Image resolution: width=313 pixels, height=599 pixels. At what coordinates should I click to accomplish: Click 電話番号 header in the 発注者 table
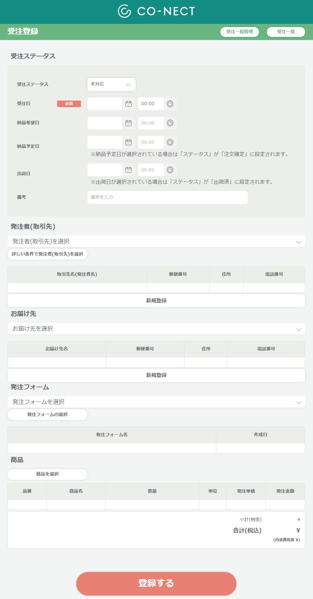coord(274,274)
